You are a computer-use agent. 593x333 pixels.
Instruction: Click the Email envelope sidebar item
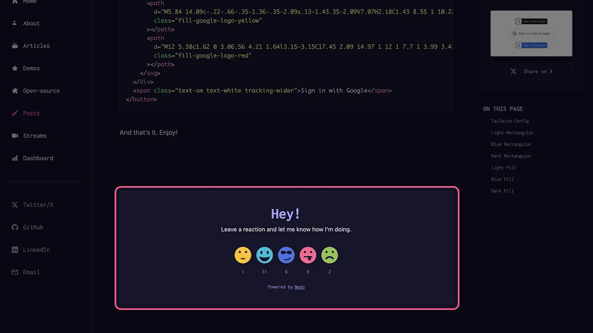pos(31,272)
